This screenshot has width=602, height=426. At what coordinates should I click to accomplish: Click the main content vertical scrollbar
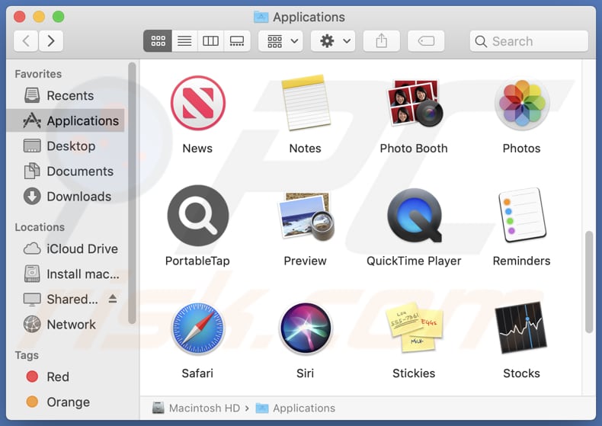click(x=589, y=282)
